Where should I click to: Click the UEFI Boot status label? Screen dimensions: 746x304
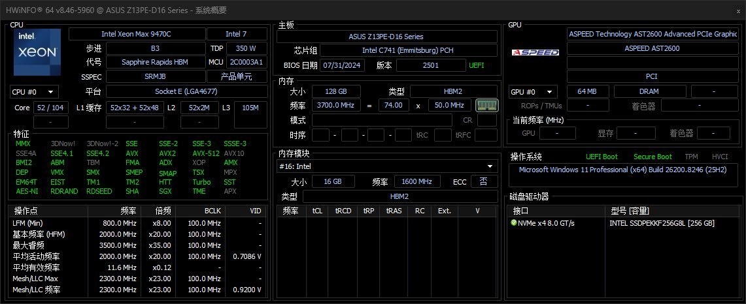coord(602,157)
